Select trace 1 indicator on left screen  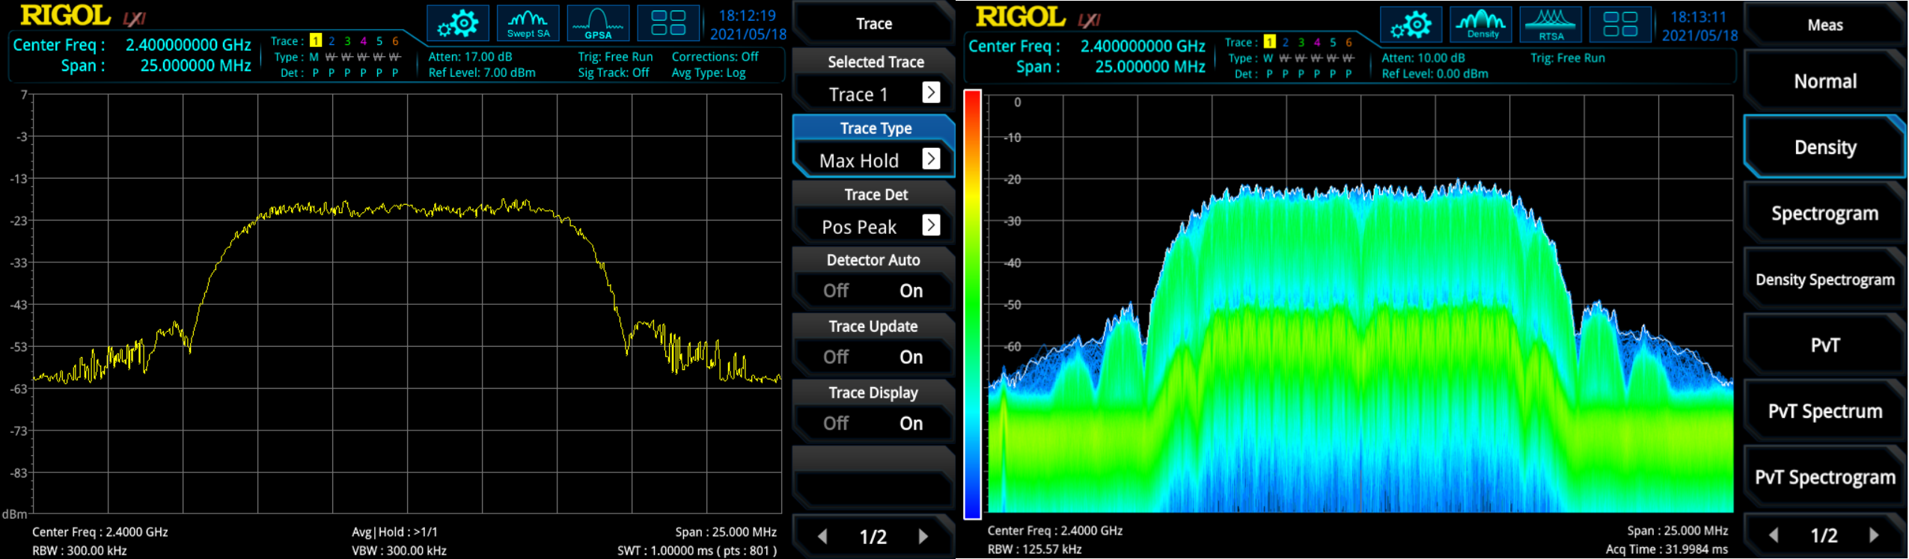click(316, 41)
